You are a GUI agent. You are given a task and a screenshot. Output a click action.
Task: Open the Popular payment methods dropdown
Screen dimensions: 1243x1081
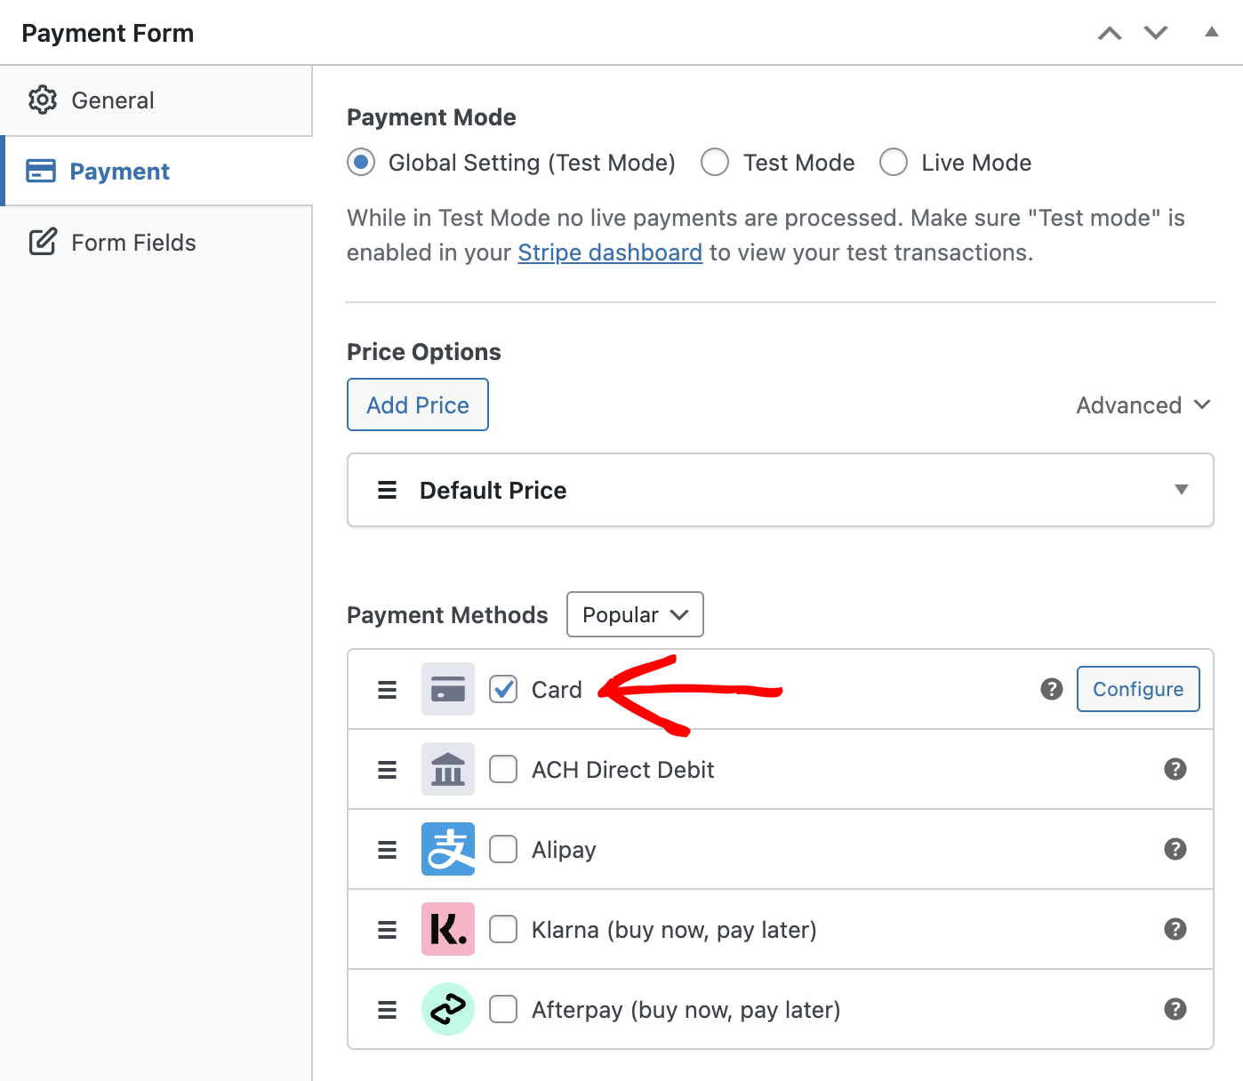tap(635, 614)
